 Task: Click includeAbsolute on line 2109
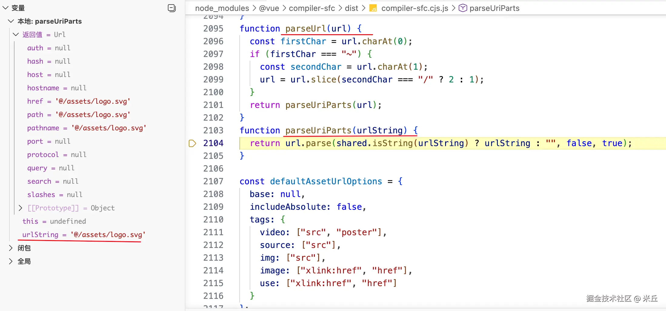(288, 207)
